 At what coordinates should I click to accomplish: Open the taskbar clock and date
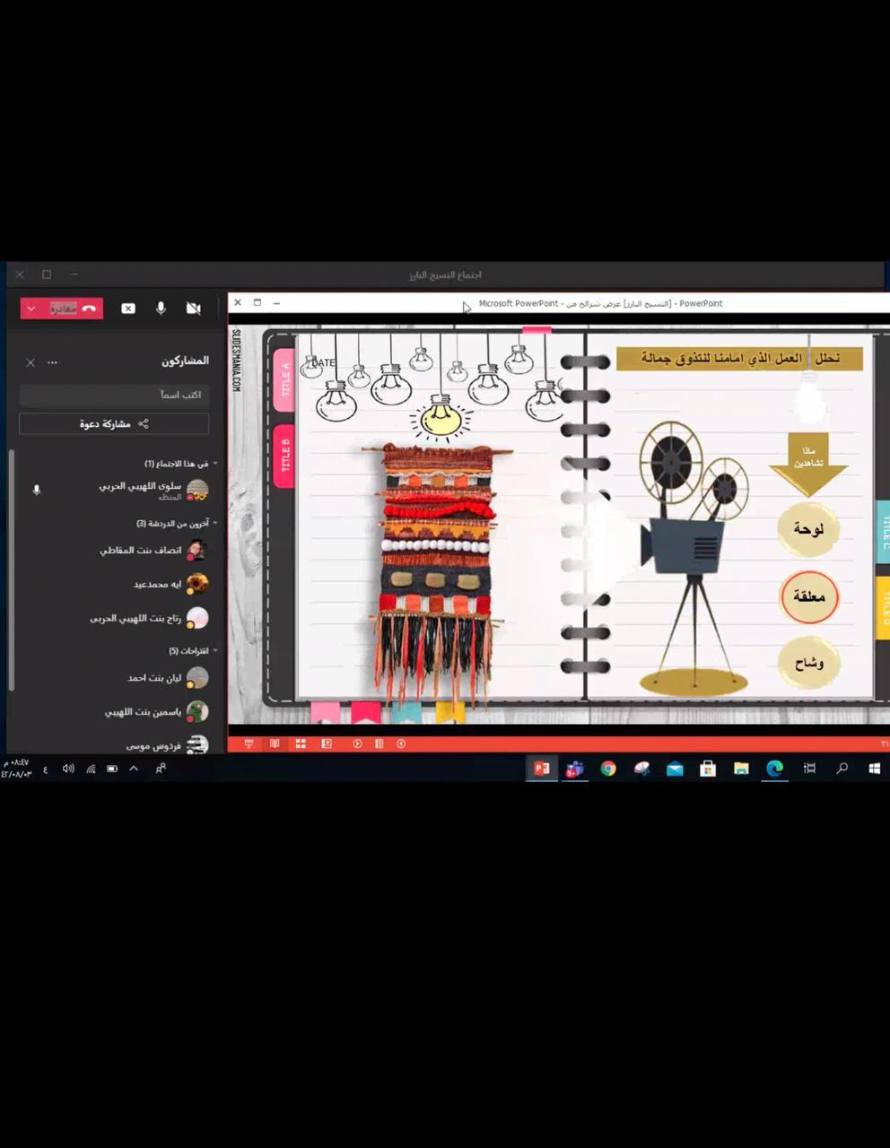pos(18,769)
